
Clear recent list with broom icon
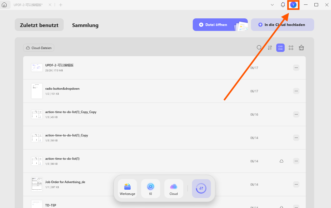tap(302, 48)
